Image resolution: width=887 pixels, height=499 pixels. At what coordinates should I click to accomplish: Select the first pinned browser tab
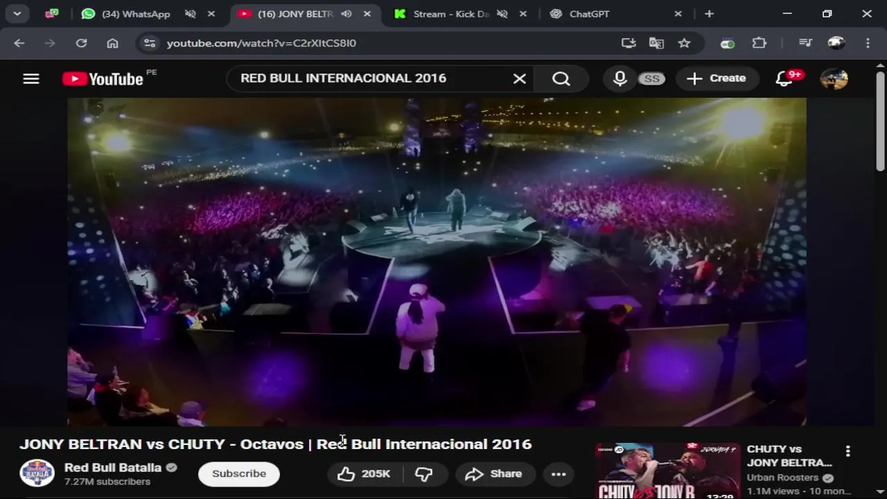coord(51,14)
